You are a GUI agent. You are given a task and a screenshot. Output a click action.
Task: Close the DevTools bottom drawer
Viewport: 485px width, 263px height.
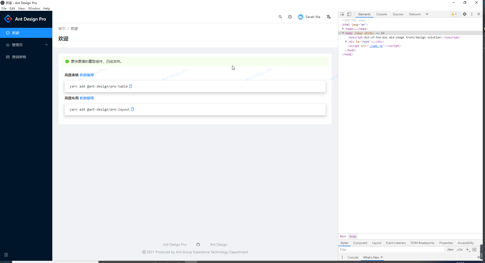478,257
